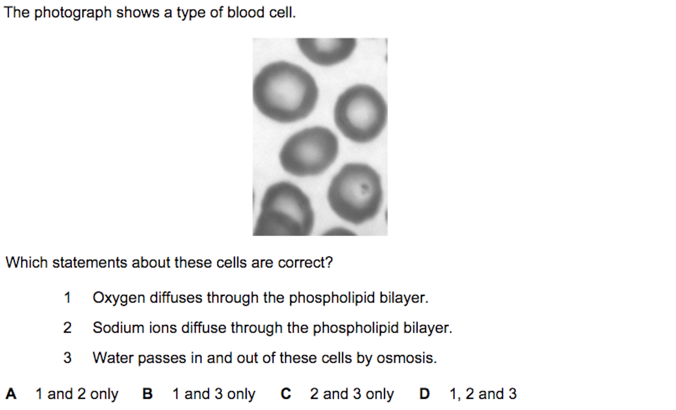
Task: Click "Which statements about these cells" question text
Action: click(169, 262)
